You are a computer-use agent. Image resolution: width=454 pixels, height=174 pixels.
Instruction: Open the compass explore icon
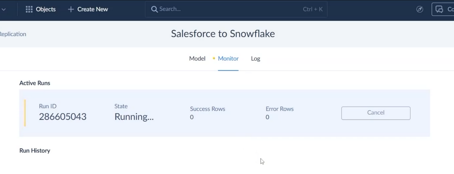point(420,9)
